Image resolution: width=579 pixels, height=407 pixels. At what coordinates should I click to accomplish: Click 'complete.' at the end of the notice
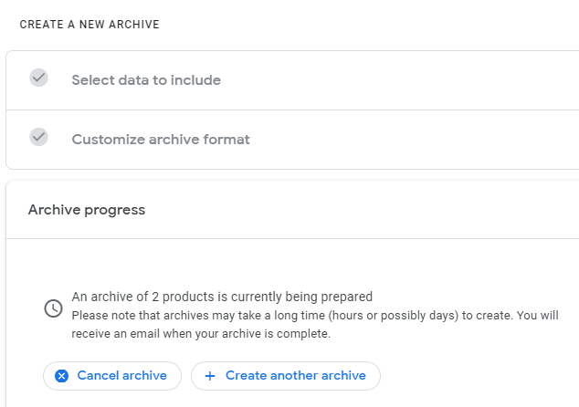(304, 334)
